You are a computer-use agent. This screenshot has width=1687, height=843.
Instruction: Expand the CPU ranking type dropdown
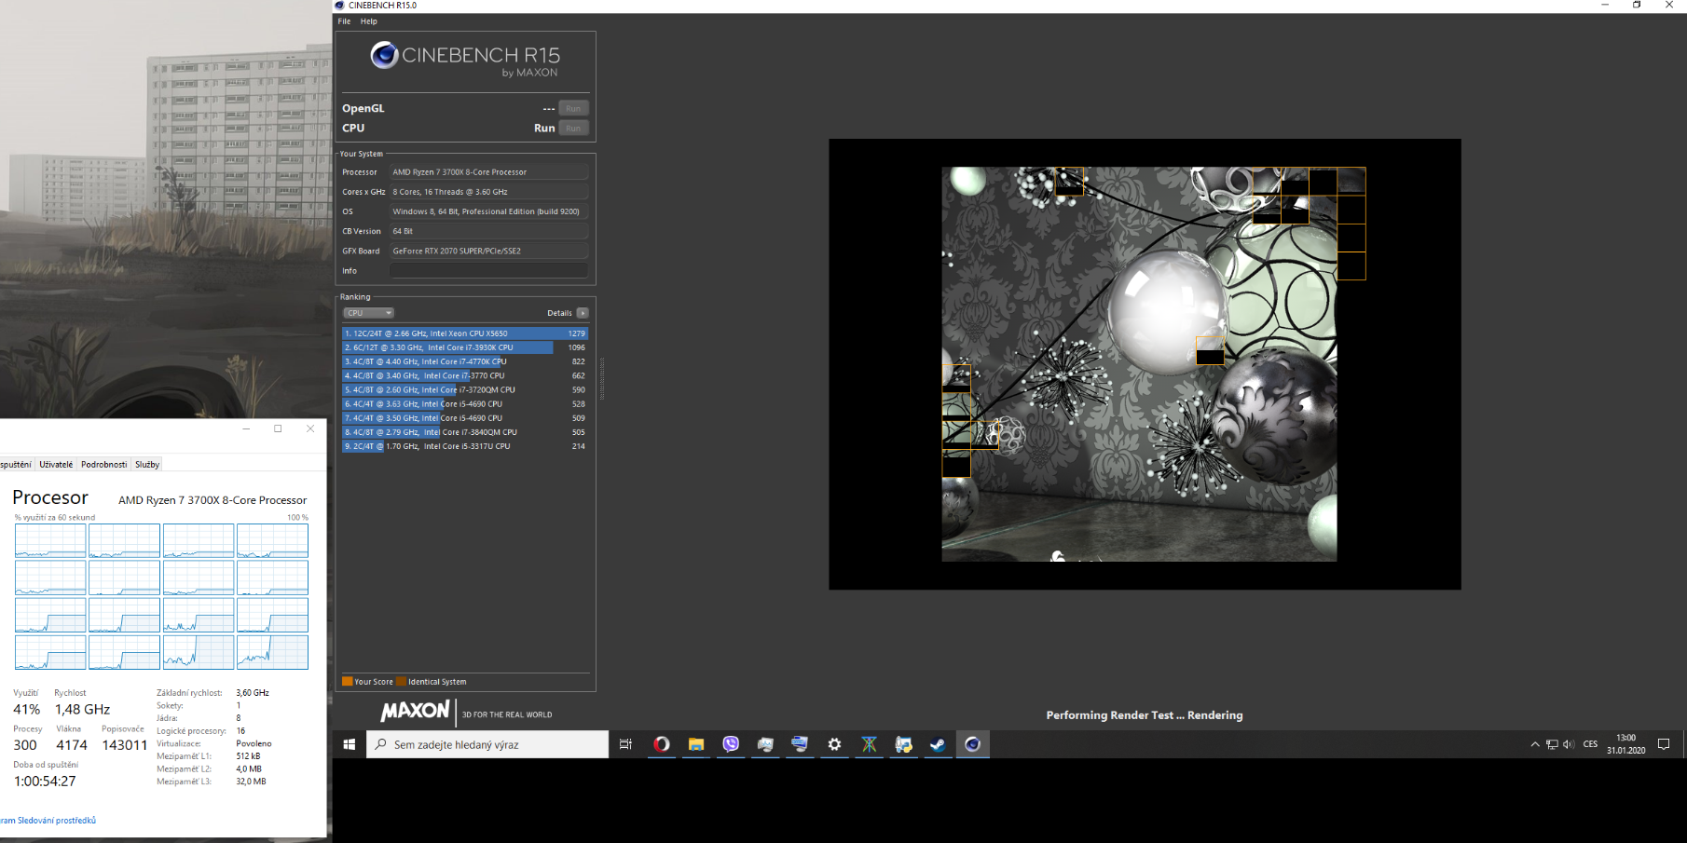[x=369, y=313]
